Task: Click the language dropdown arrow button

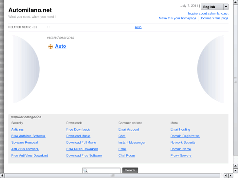Action: pyautogui.click(x=226, y=7)
